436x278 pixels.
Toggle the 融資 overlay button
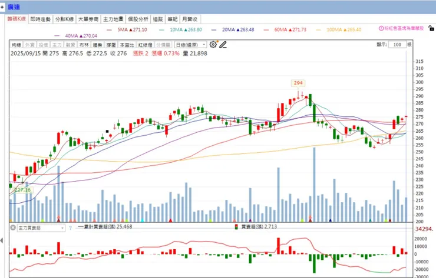coord(70,45)
